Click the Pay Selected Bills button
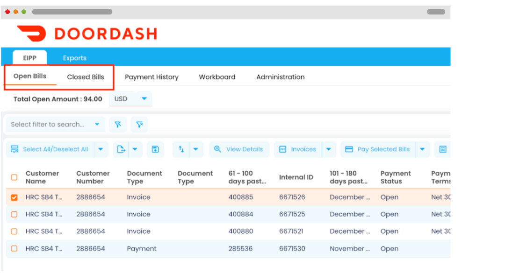The width and height of the screenshot is (505, 280). click(x=378, y=149)
